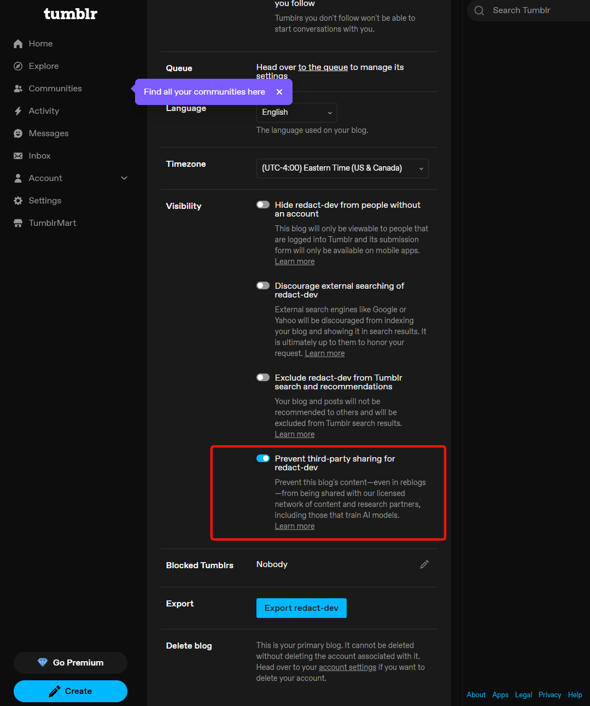Click the Privacy footer link
Screen dimensions: 590x706
tap(550, 695)
